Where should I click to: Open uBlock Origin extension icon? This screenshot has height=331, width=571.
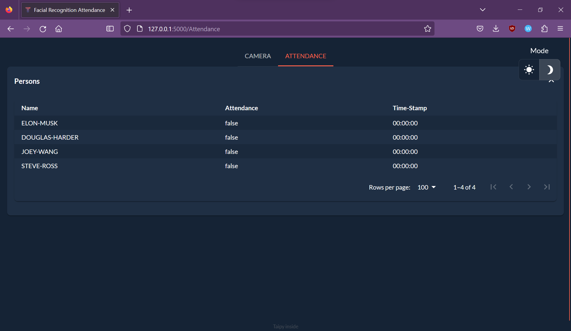click(x=512, y=29)
